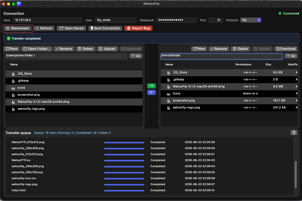Select remote .gitkeep file icon

click(169, 79)
